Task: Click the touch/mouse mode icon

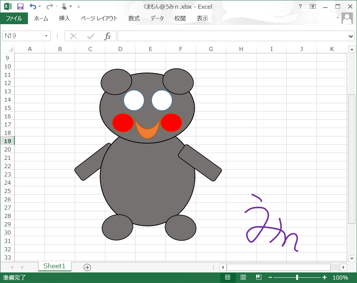Action: (x=64, y=6)
